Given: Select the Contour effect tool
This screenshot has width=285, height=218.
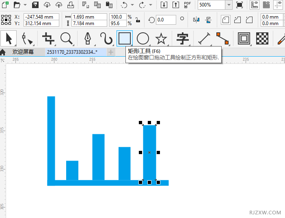Looking at the screenshot, I should click(x=244, y=38).
